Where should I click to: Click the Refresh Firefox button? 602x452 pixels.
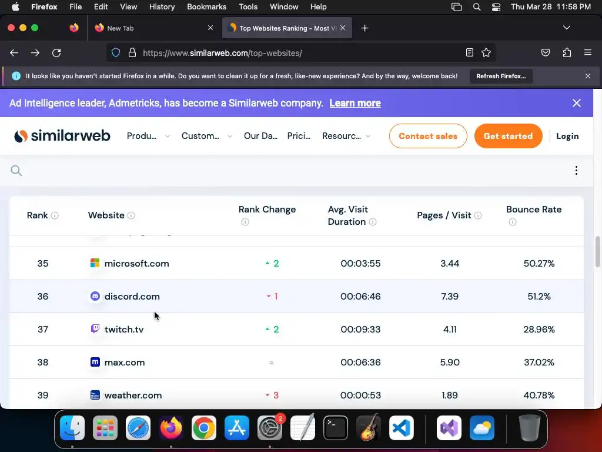(501, 76)
